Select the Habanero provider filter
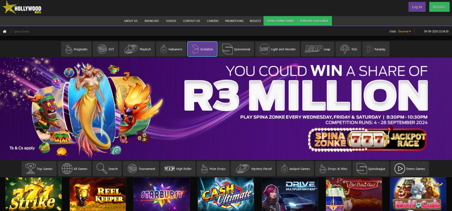 171,49
